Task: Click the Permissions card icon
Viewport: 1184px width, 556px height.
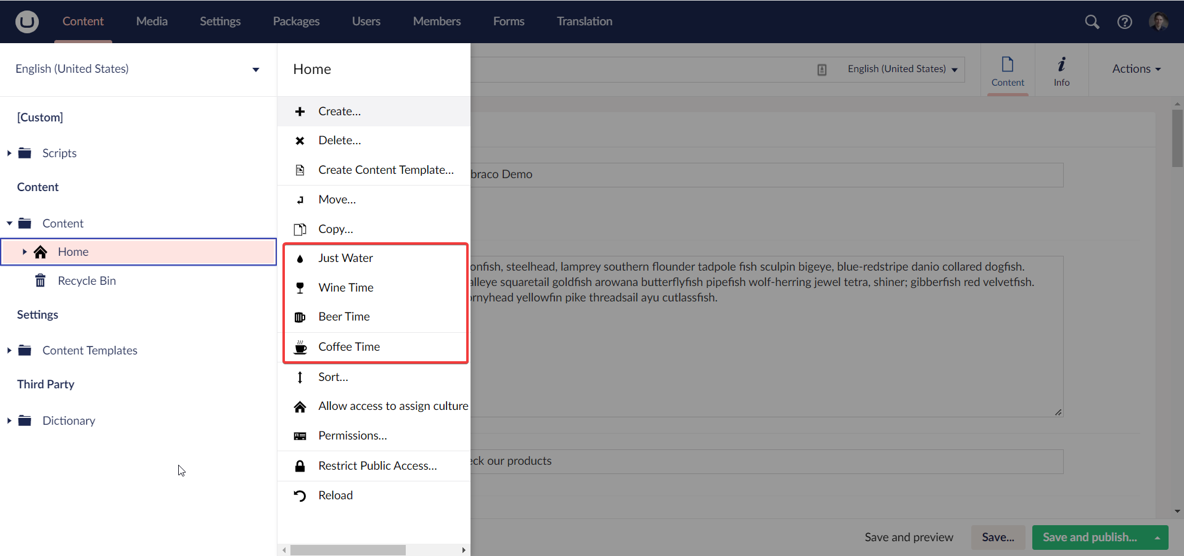Action: [x=300, y=436]
